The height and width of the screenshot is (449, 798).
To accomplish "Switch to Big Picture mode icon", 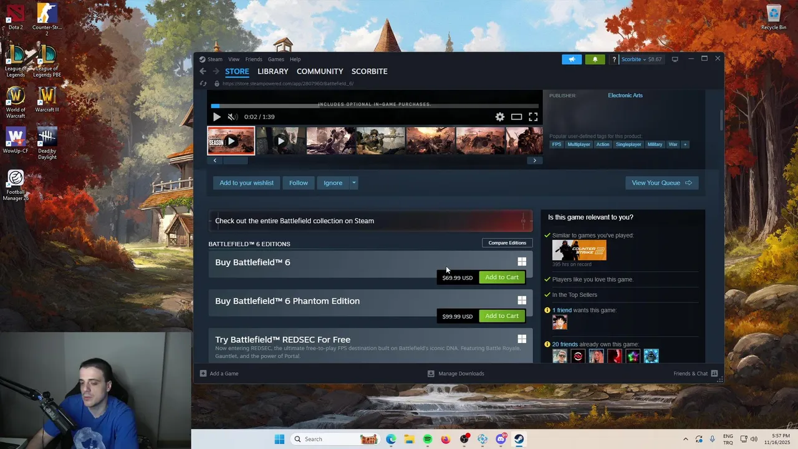I will pyautogui.click(x=675, y=59).
